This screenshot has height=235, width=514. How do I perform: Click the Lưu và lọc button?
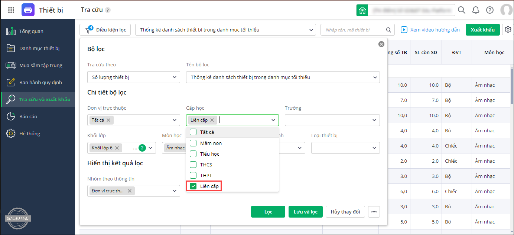coord(305,212)
